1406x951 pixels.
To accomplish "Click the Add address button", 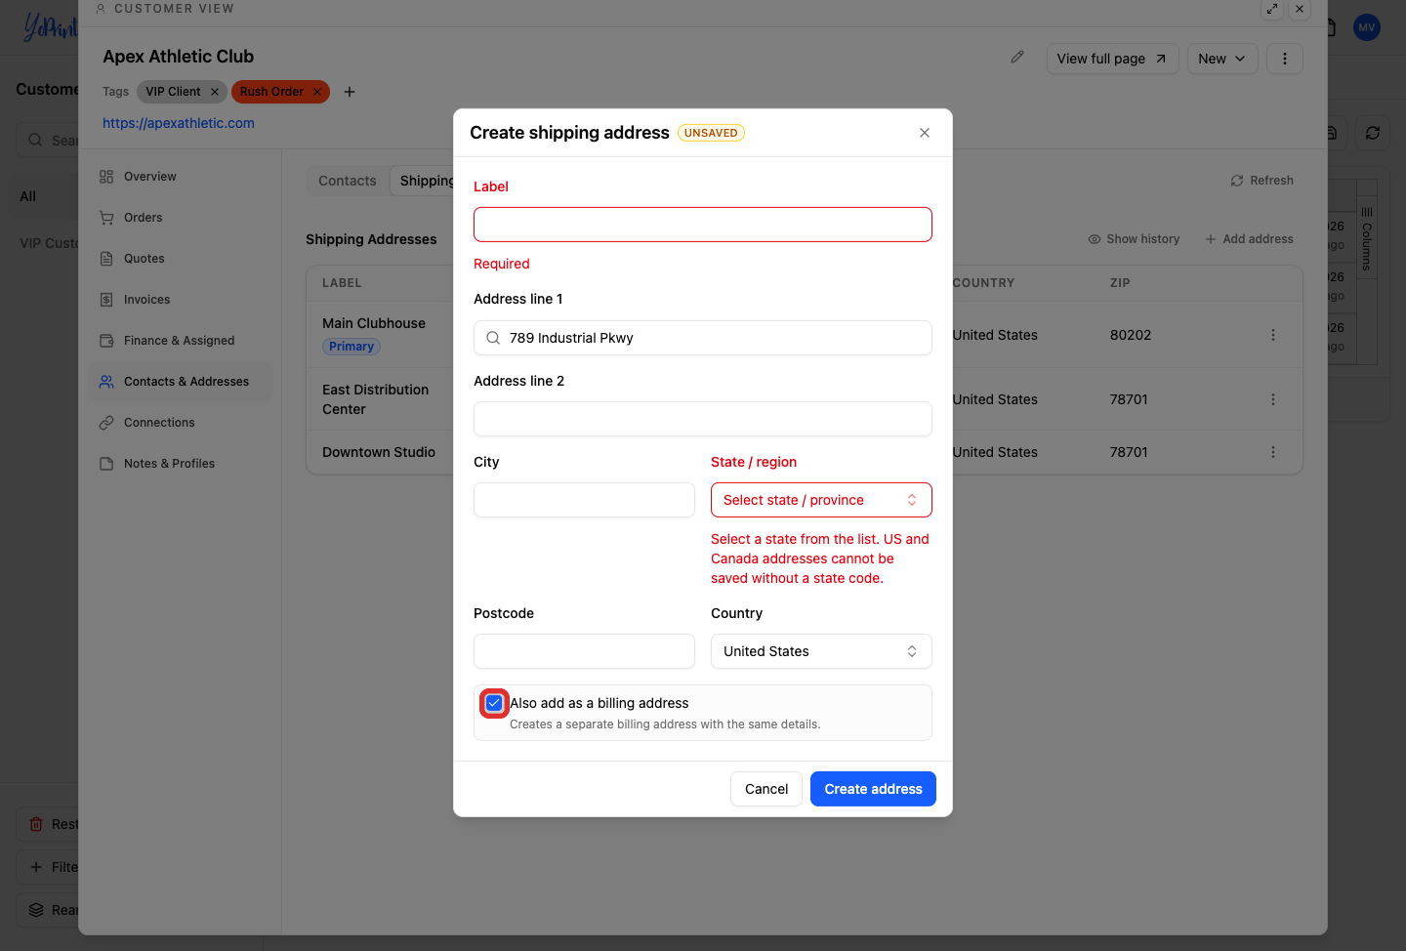I will pos(1249,239).
